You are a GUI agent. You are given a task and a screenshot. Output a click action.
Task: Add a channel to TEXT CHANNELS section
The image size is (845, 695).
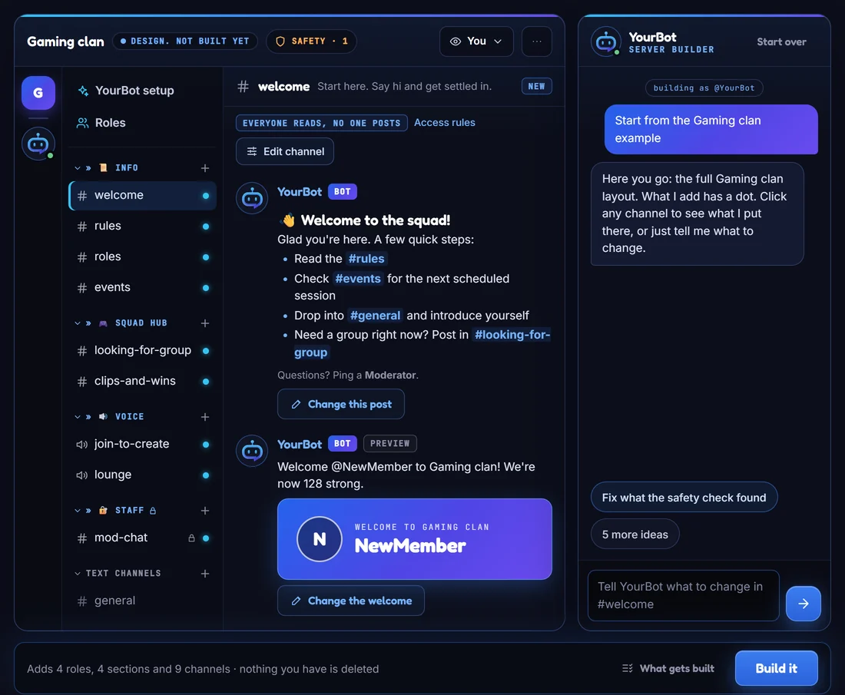(205, 574)
